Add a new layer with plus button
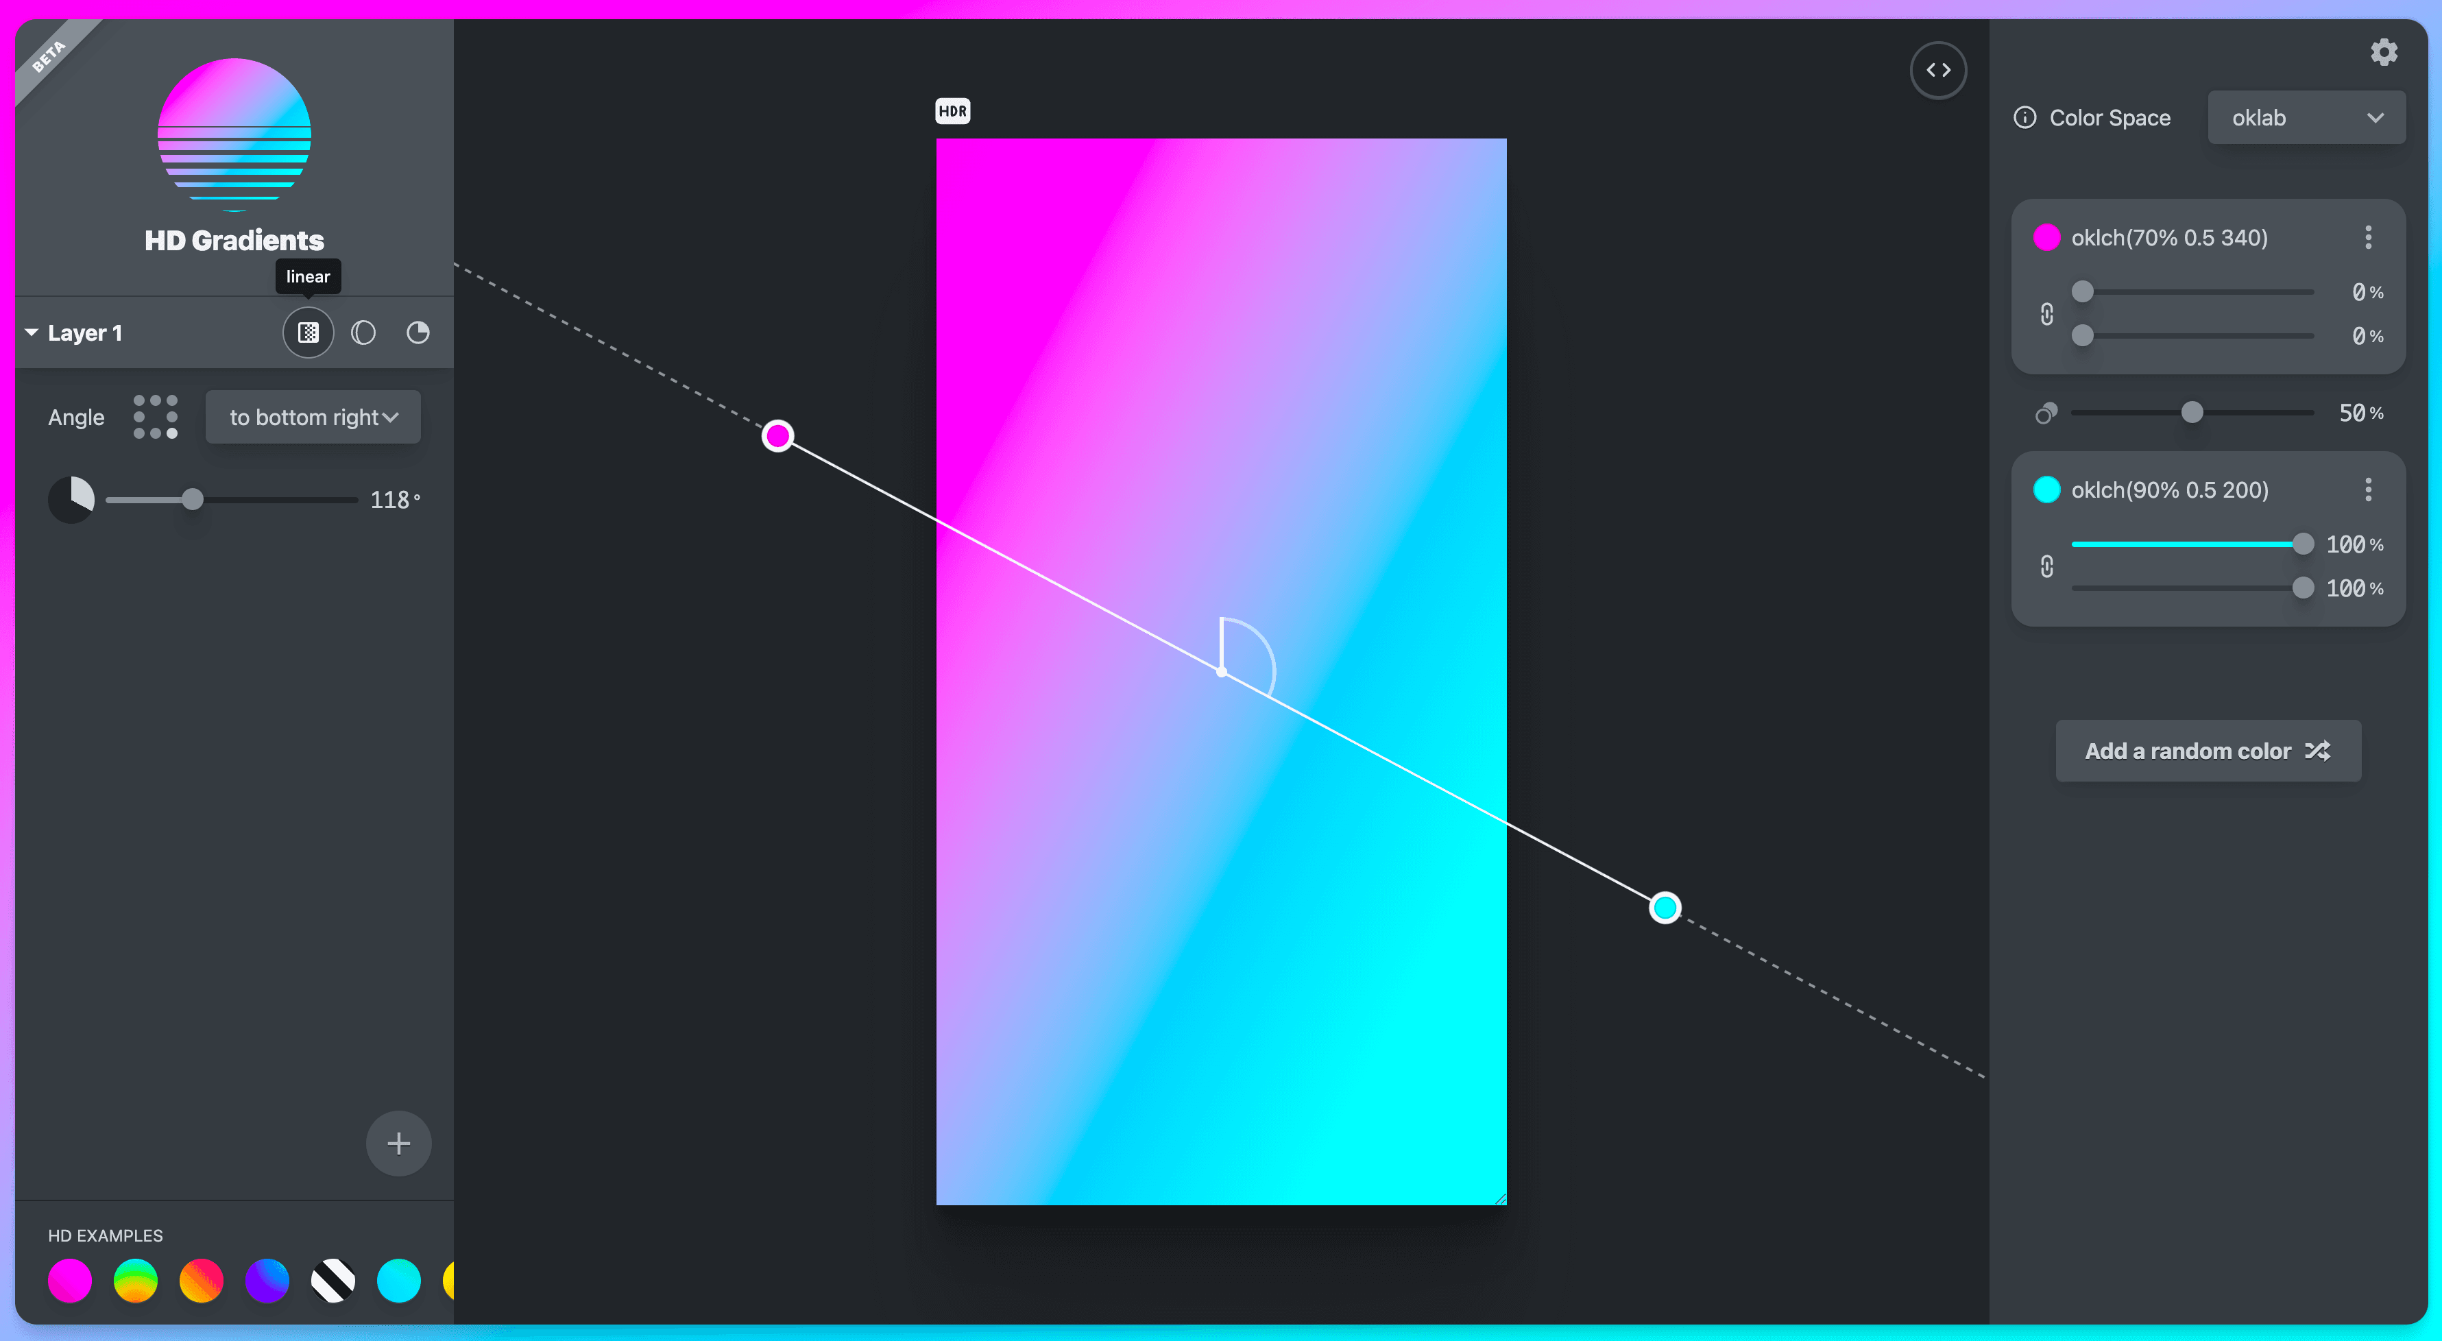2442x1341 pixels. pos(398,1143)
